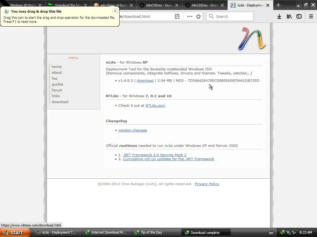The height and width of the screenshot is (237, 317).
Task: Open links in site menu
Action: [x=56, y=96]
